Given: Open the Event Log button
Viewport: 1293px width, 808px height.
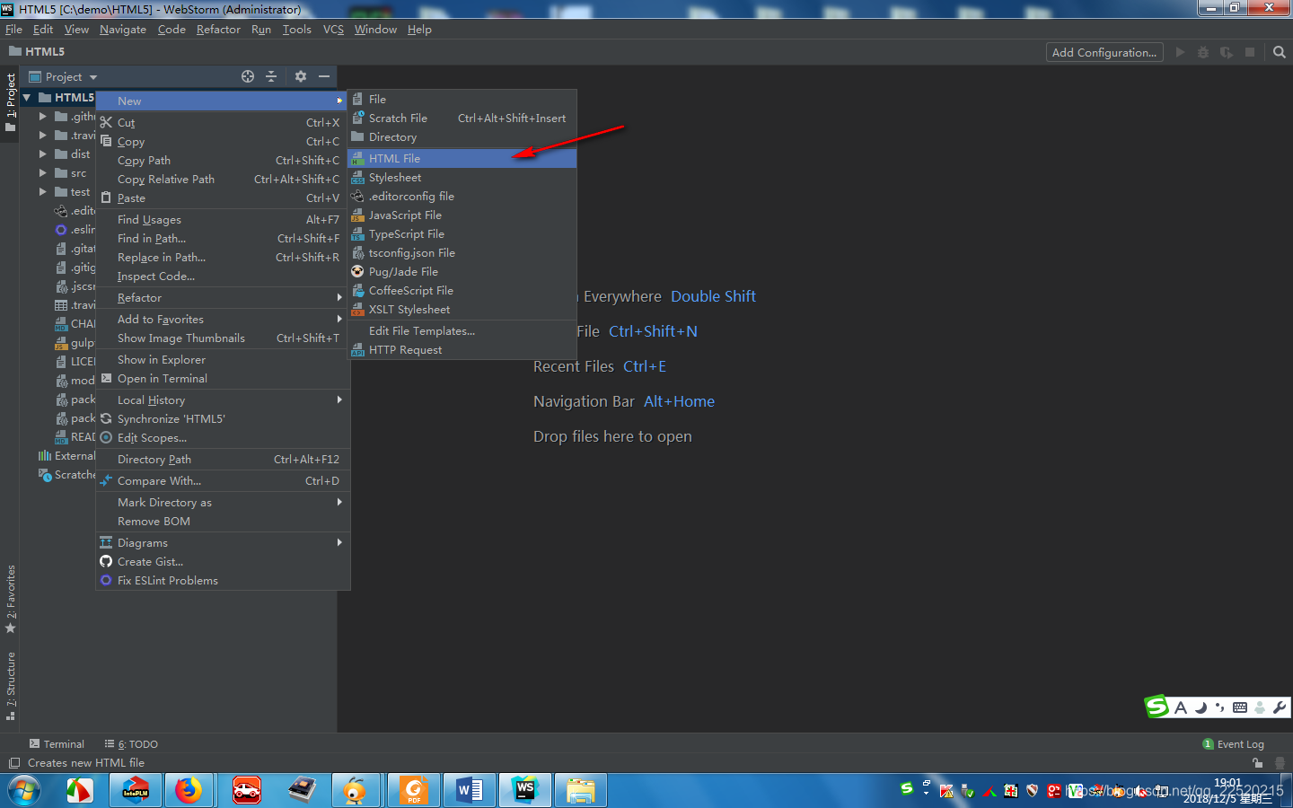Looking at the screenshot, I should (x=1233, y=743).
